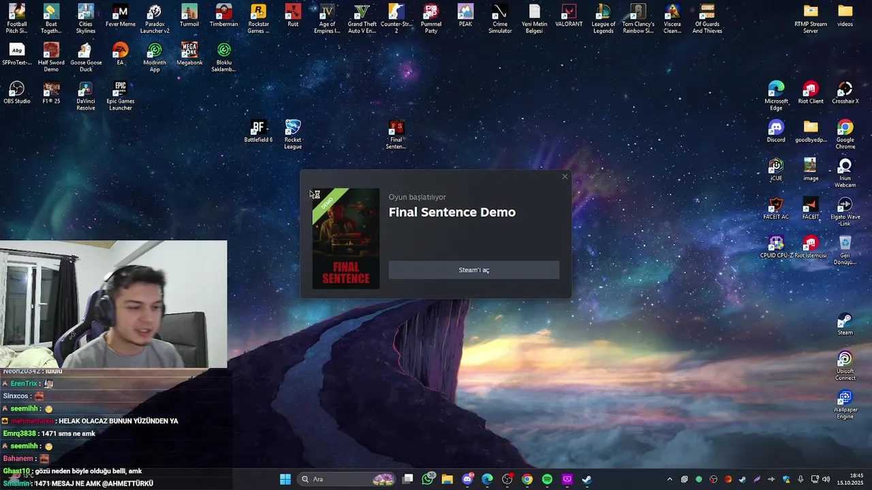Select the League of Legends desktop icon
The height and width of the screenshot is (490, 872).
tap(603, 18)
